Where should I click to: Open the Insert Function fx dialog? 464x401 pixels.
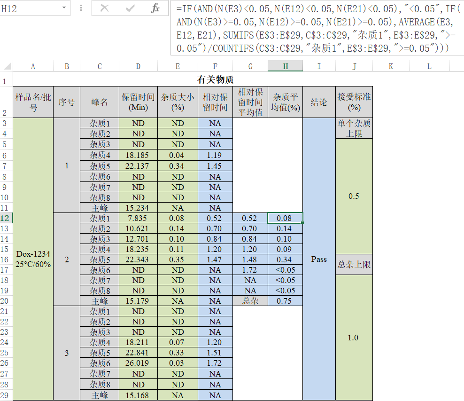[x=155, y=8]
